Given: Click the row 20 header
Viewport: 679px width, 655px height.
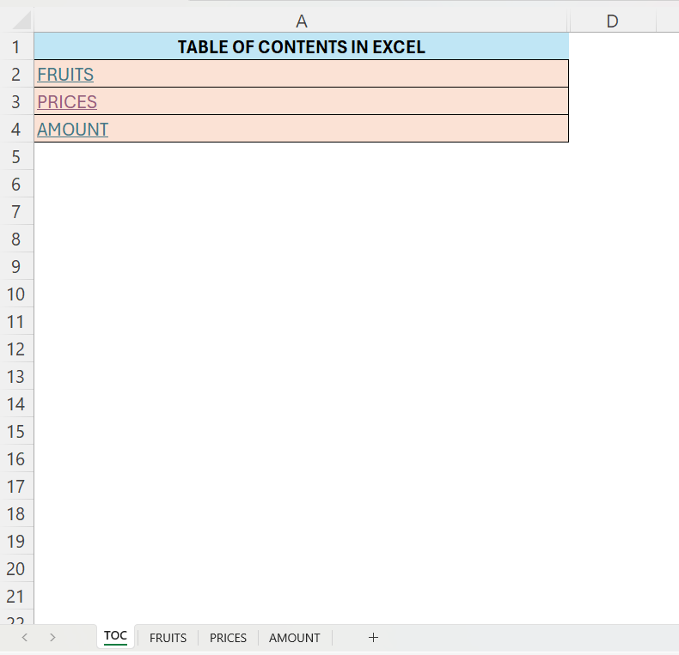Looking at the screenshot, I should (x=16, y=569).
